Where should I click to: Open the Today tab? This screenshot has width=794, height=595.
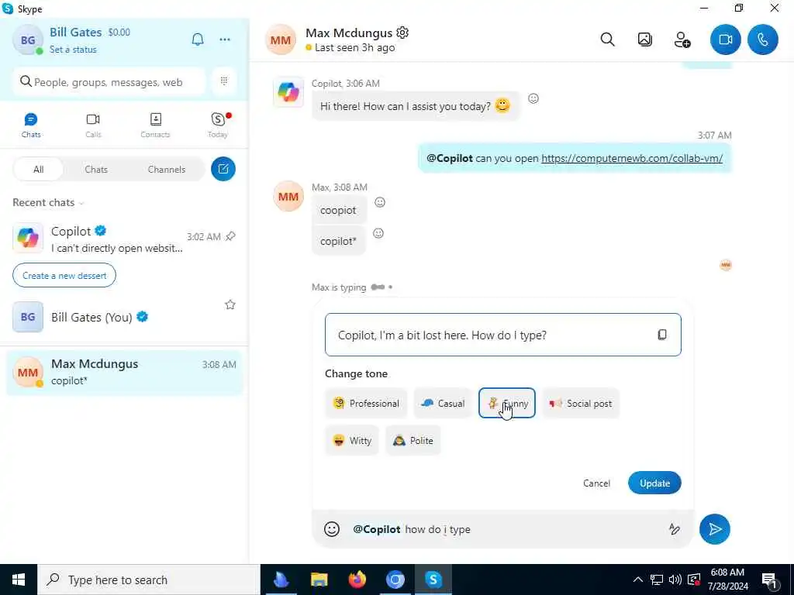pos(218,125)
